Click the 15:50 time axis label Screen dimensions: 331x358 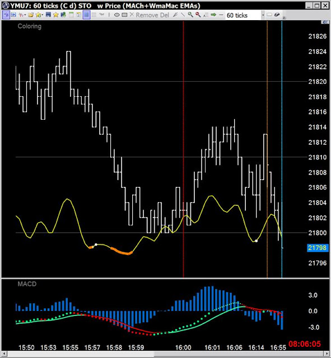(x=26, y=347)
